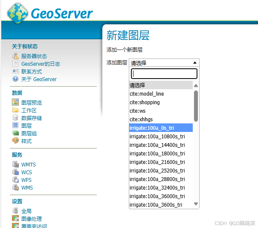Click the WFS service icon

coord(16,180)
